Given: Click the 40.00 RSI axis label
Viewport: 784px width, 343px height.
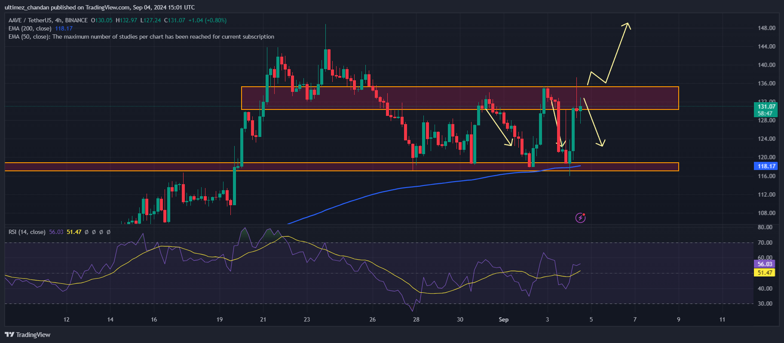Looking at the screenshot, I should [765, 288].
